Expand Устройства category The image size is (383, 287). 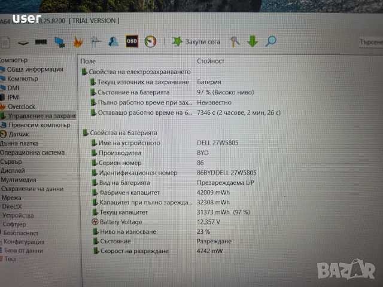coord(18,215)
